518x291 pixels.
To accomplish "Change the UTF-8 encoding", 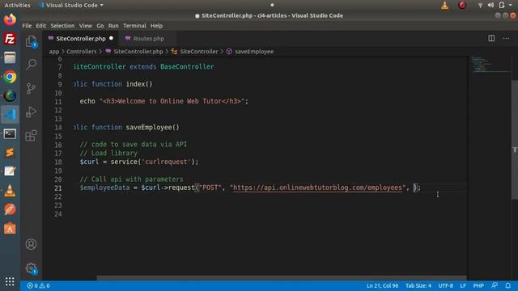I will (x=446, y=285).
